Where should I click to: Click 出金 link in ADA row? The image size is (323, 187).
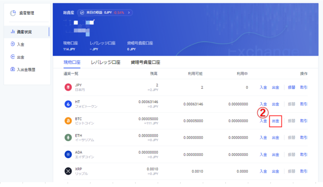(275, 154)
